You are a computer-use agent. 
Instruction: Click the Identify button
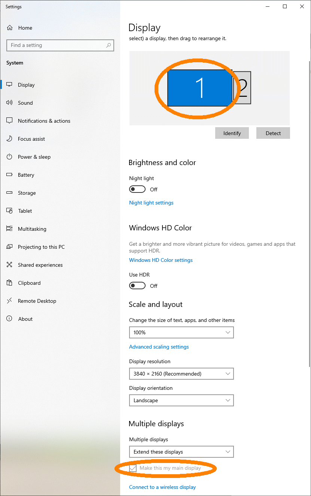[x=232, y=133]
